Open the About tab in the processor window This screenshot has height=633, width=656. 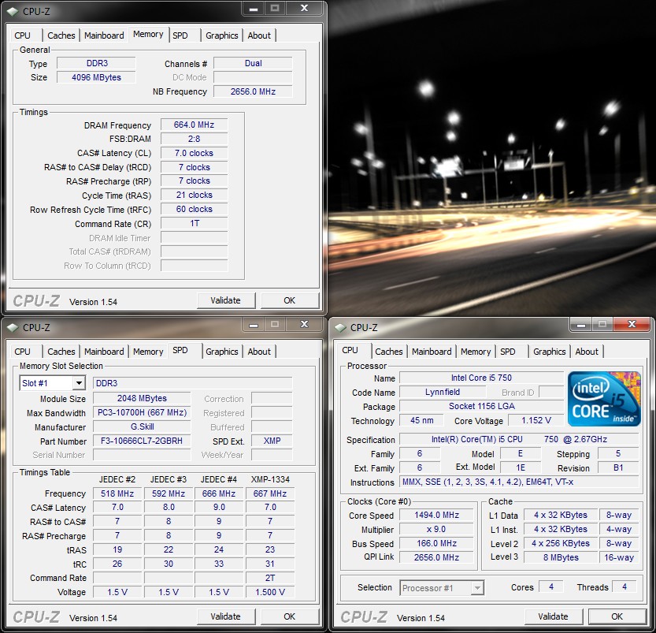pyautogui.click(x=587, y=352)
